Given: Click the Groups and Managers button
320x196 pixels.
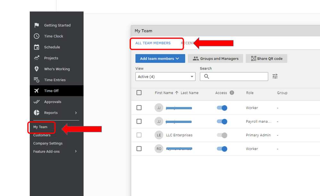Looking at the screenshot, I should coord(215,59).
